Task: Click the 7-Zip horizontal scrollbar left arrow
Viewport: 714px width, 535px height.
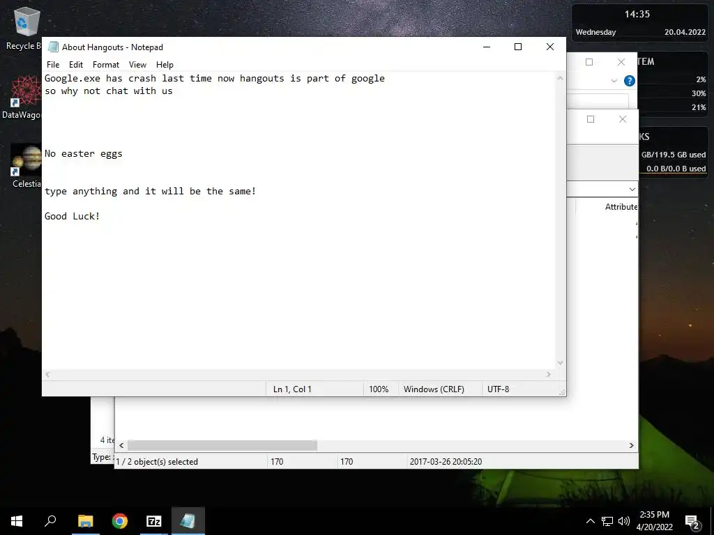Action: (121, 445)
